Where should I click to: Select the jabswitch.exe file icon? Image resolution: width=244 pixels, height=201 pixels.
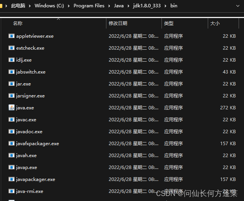(12, 72)
